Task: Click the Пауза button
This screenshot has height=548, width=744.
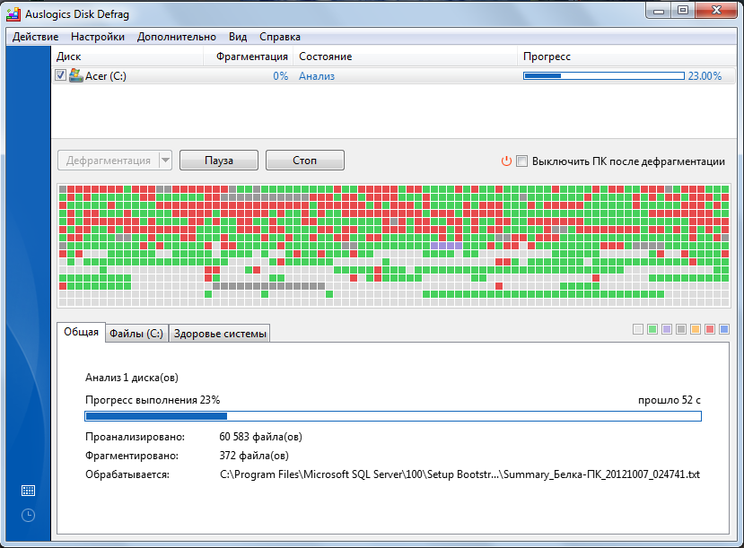Action: pyautogui.click(x=219, y=161)
